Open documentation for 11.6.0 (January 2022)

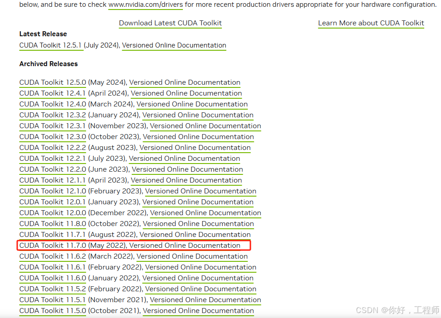(198, 278)
